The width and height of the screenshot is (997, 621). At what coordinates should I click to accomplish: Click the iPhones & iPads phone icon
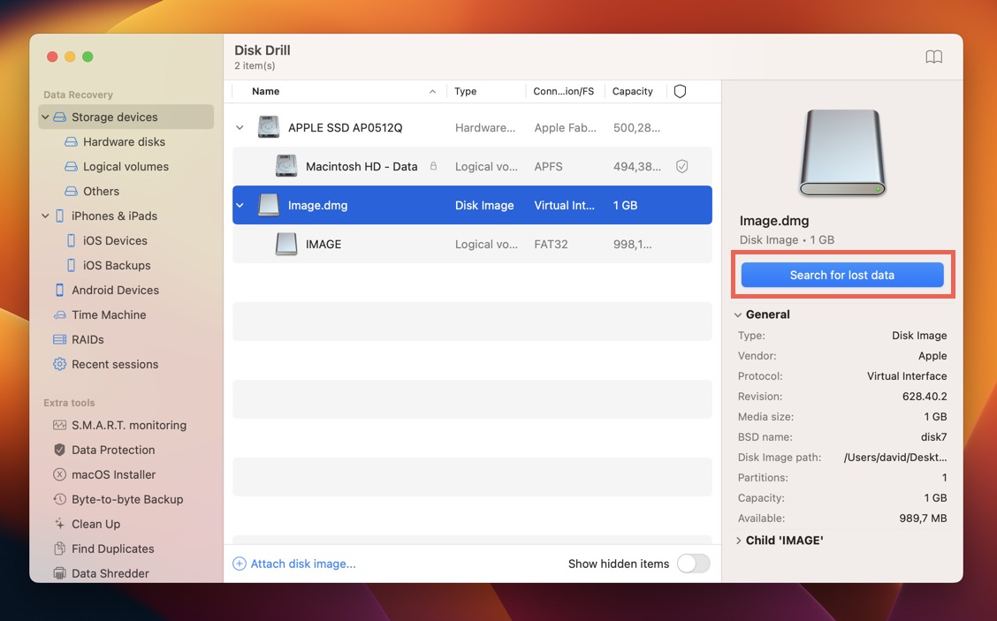60,216
